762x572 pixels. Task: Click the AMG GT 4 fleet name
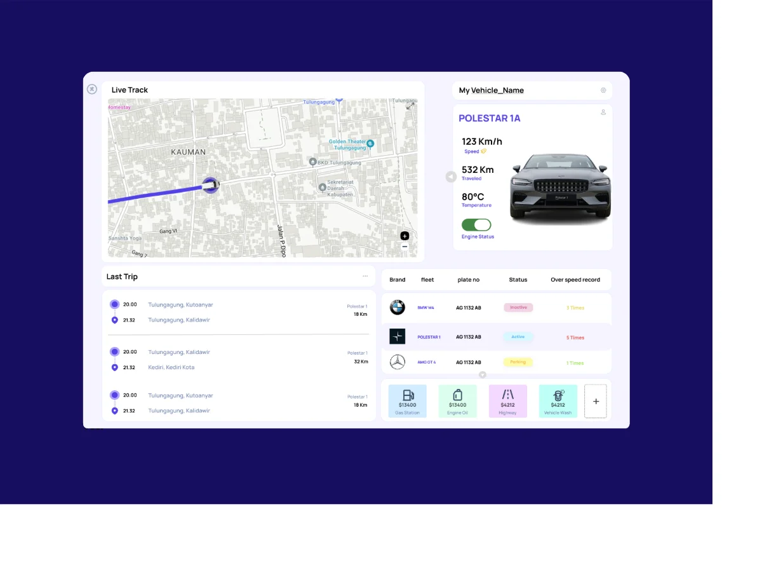[426, 362]
